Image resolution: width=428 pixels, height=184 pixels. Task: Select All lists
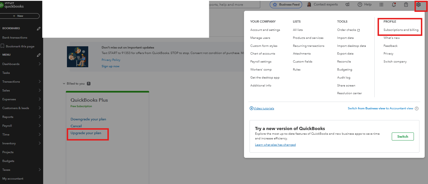tap(298, 30)
